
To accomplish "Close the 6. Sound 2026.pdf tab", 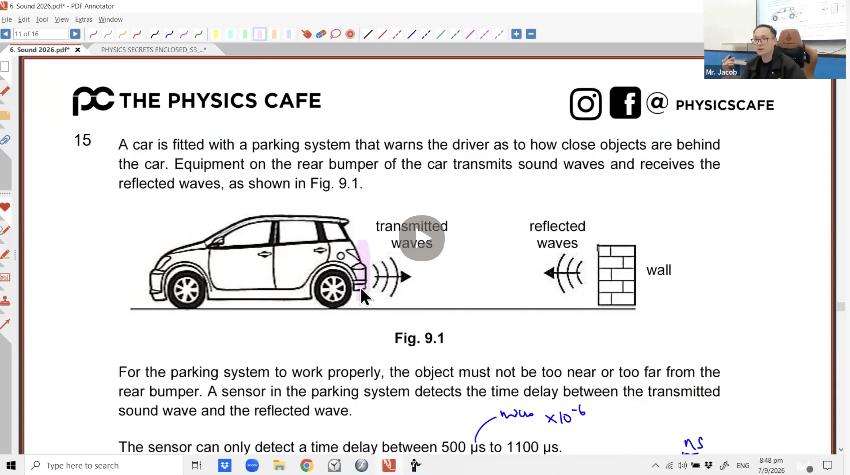I will 78,50.
